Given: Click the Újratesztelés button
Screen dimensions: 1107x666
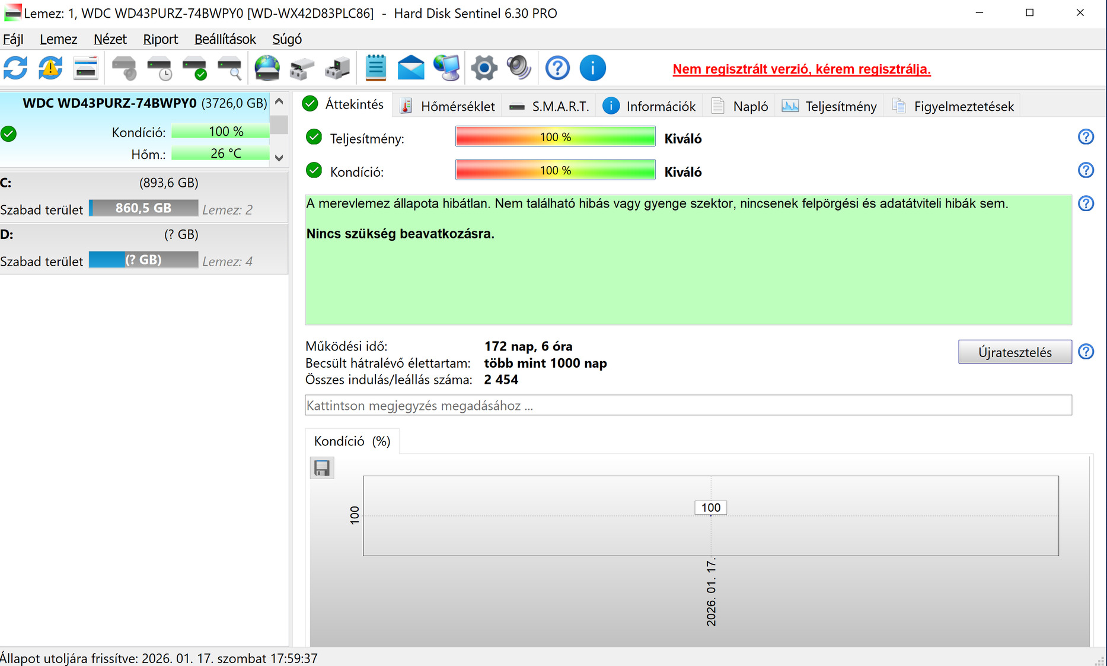Looking at the screenshot, I should click(x=1015, y=352).
